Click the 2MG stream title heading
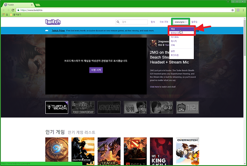The height and width of the screenshot is (166, 247). 169,57
